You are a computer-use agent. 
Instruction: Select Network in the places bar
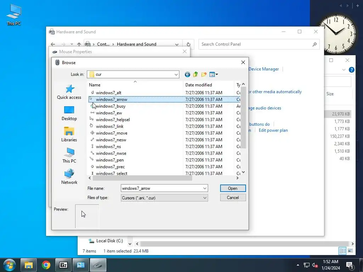click(69, 177)
